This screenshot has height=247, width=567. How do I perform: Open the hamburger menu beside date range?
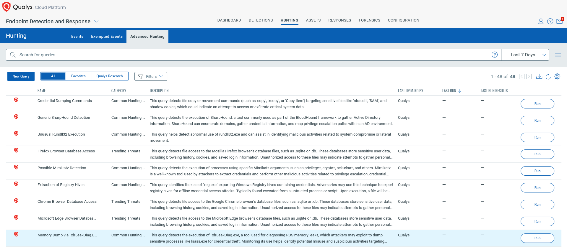[x=558, y=55]
